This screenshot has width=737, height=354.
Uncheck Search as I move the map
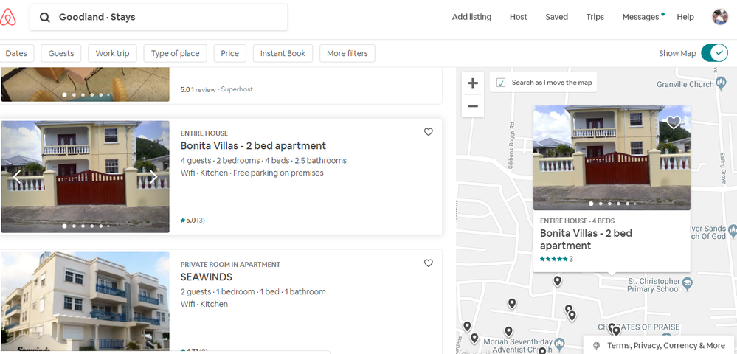(502, 83)
